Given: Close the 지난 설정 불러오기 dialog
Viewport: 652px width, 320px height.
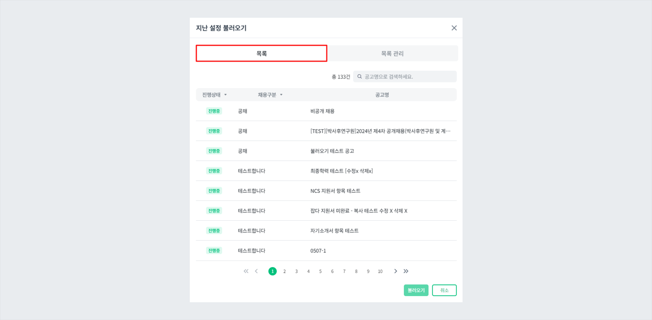Looking at the screenshot, I should coord(454,28).
